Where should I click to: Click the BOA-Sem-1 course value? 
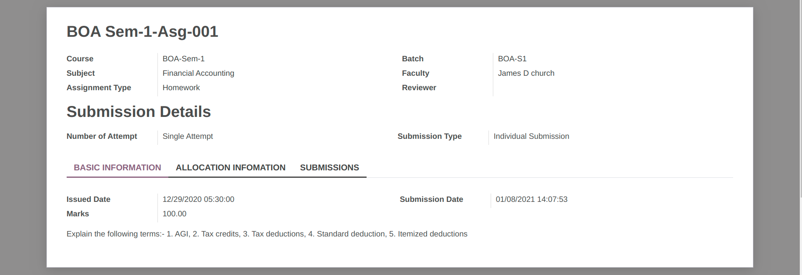pyautogui.click(x=183, y=59)
